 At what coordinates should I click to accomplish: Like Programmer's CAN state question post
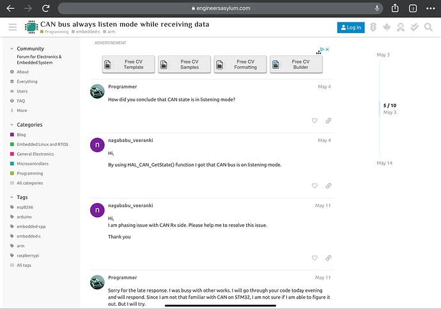314,120
